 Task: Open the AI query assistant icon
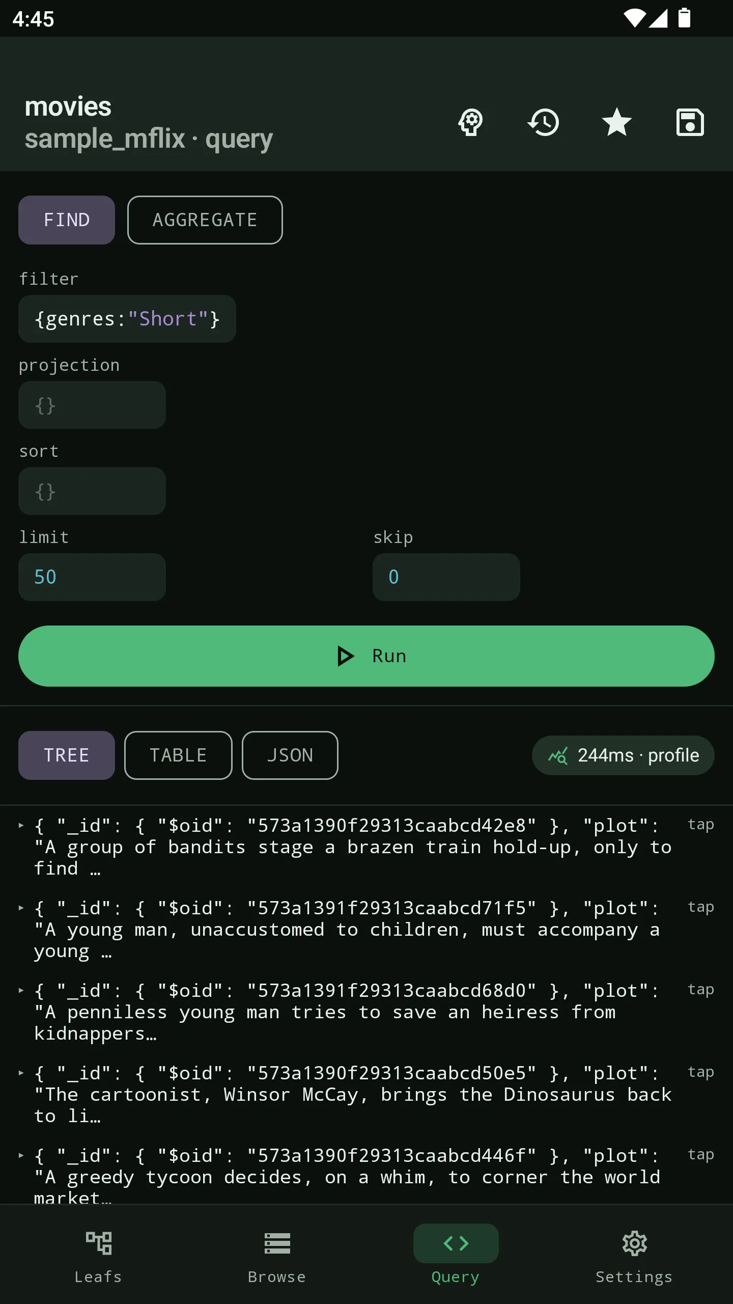click(470, 122)
